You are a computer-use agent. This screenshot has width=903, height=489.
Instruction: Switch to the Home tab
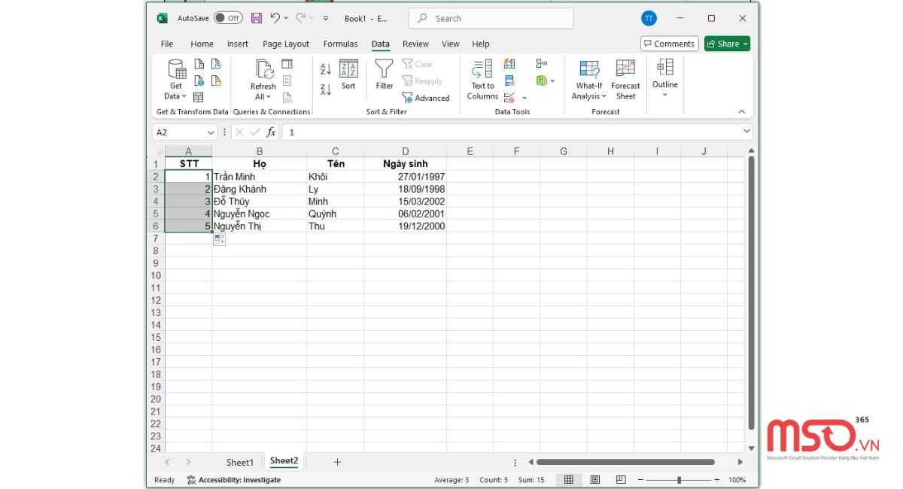(x=202, y=44)
